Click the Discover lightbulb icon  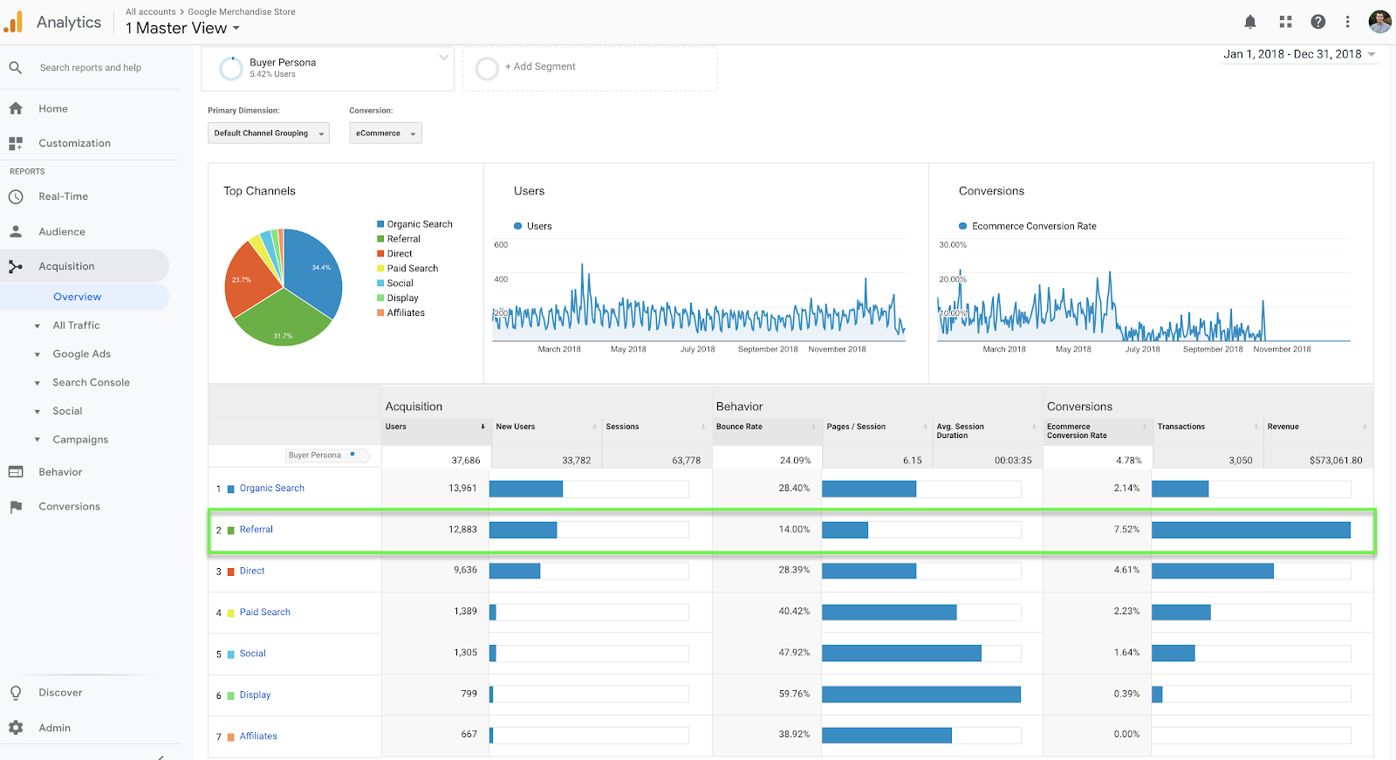click(x=16, y=693)
